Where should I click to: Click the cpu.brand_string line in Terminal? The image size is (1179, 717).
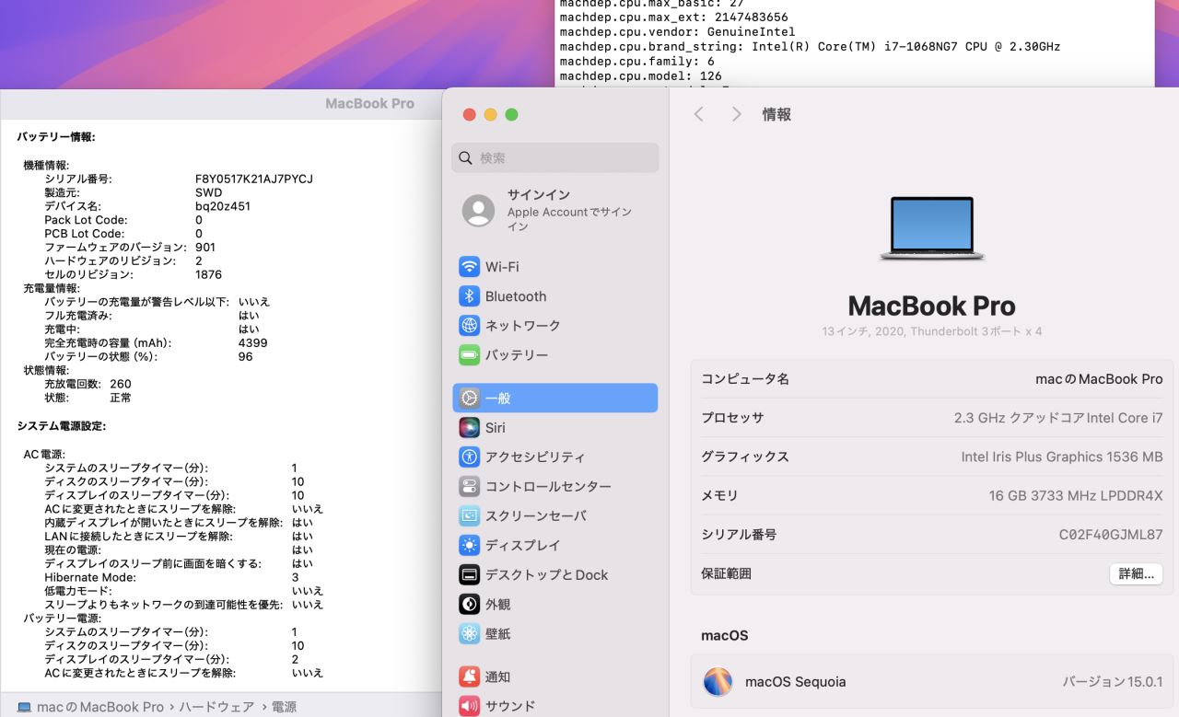point(810,46)
